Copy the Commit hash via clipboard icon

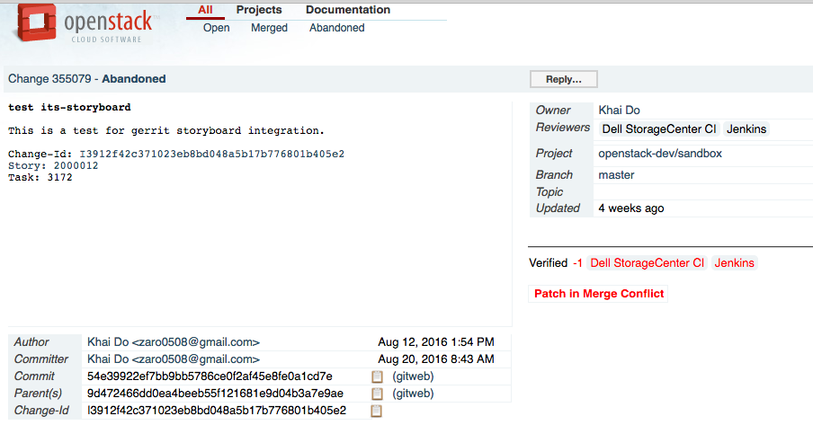(377, 376)
